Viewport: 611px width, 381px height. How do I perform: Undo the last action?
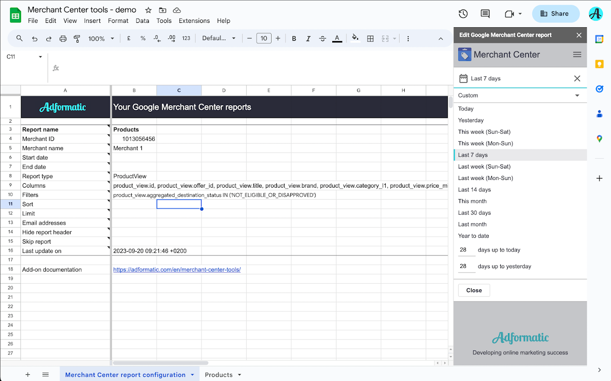(x=34, y=39)
